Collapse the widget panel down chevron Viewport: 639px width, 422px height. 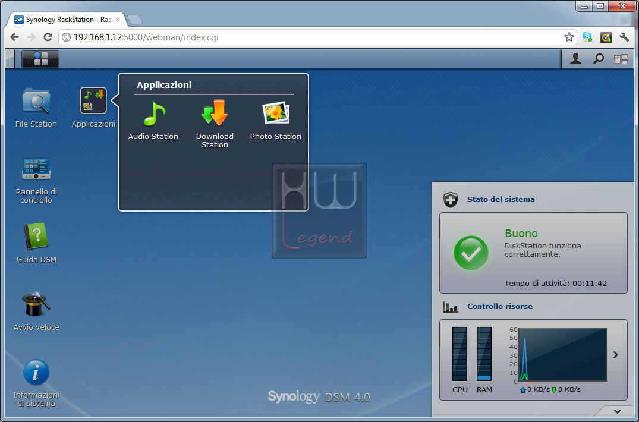coord(618,411)
